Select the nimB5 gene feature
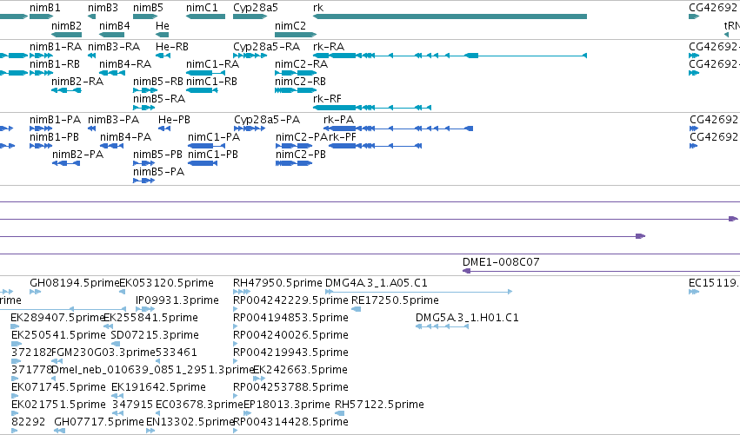740x435 pixels. click(x=145, y=16)
